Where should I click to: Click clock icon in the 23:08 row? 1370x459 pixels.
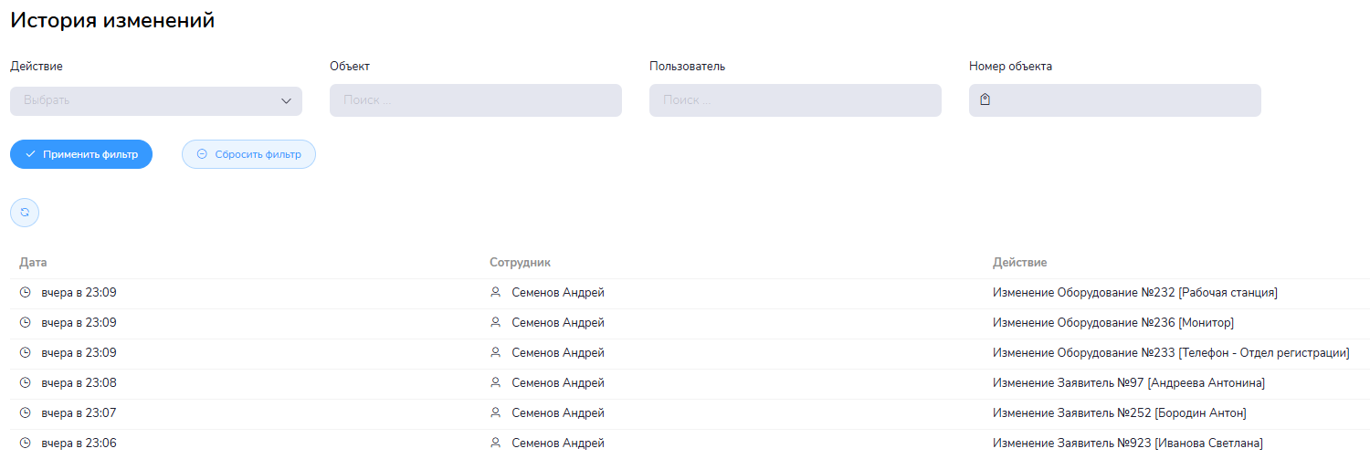click(x=26, y=383)
